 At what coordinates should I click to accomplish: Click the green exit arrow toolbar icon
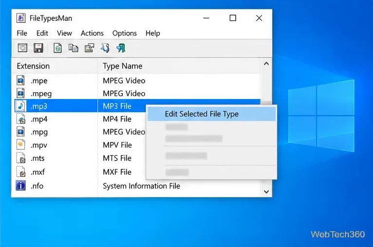click(x=121, y=48)
